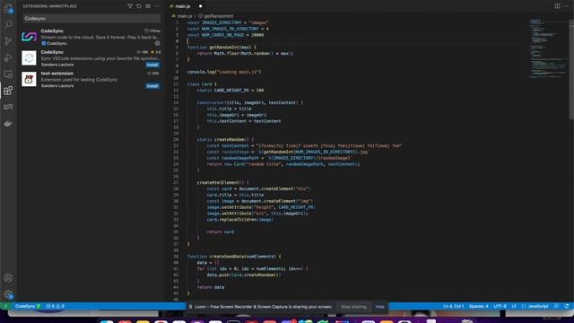This screenshot has width=574, height=323.
Task: Click the CodeSync purple logo thumbnail
Action: point(29,37)
